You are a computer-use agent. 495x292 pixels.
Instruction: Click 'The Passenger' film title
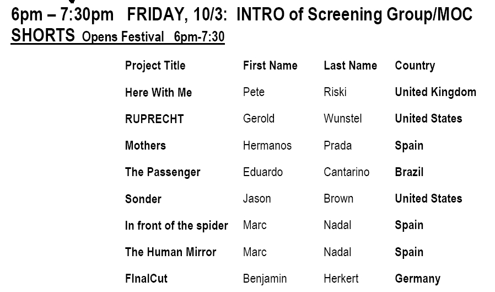[162, 172]
